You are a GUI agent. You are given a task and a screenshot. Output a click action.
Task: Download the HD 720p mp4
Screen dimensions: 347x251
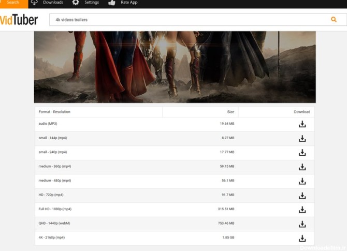click(302, 196)
